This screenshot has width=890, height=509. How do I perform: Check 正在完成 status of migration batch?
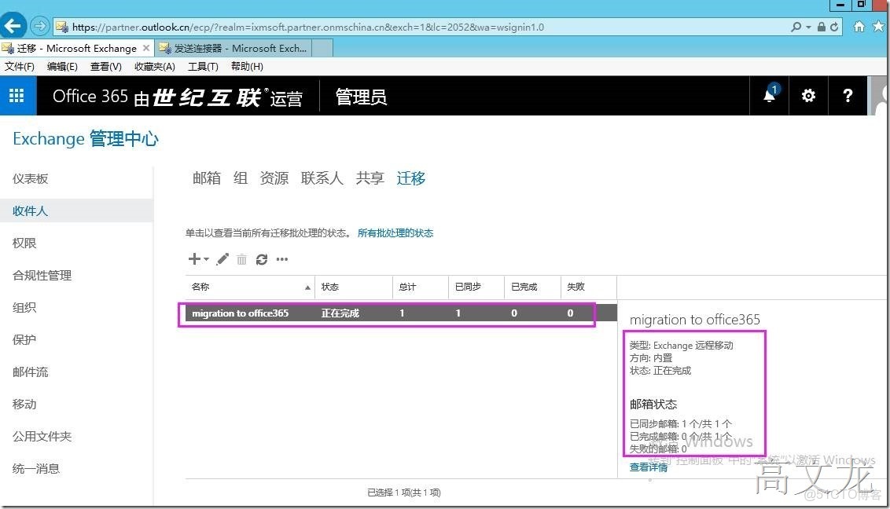click(x=341, y=313)
